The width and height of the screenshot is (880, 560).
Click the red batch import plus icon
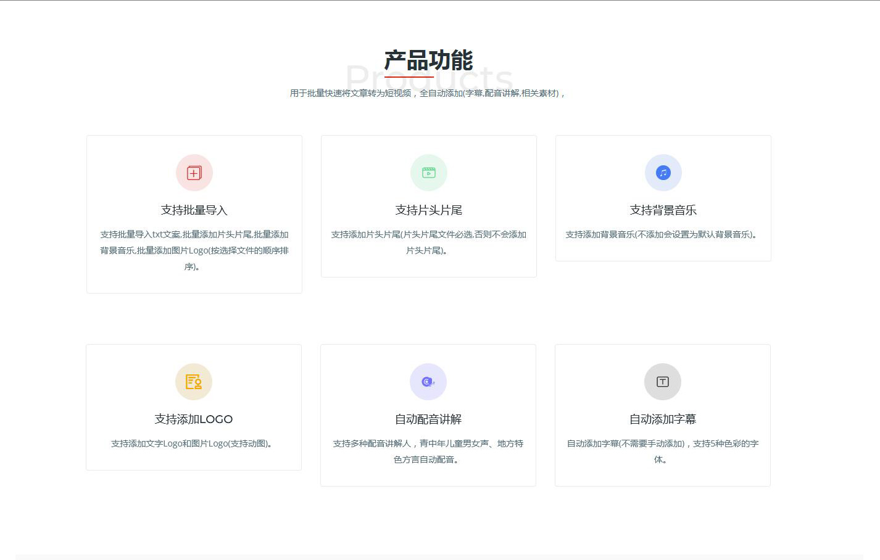click(x=194, y=173)
